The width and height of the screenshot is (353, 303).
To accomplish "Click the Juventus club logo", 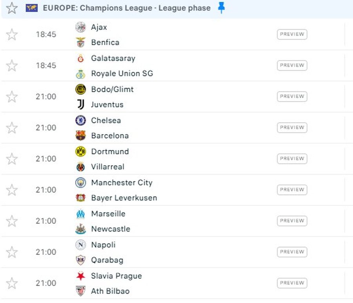I will click(x=80, y=105).
